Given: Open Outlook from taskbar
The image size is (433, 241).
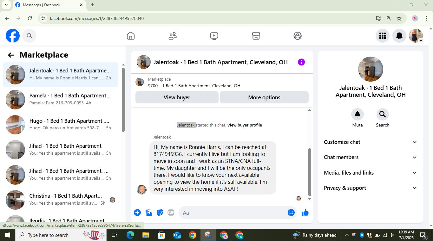Looking at the screenshot, I should pyautogui.click(x=177, y=235).
